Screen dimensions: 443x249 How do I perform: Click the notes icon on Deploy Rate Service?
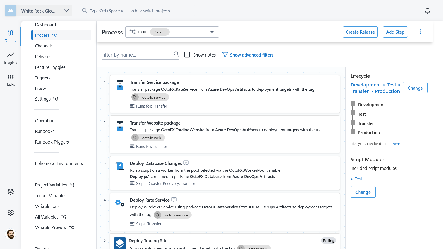pos(174,200)
